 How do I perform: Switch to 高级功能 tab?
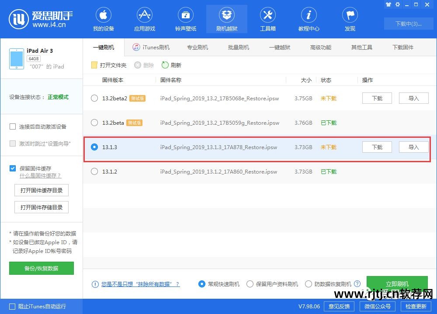(320, 47)
